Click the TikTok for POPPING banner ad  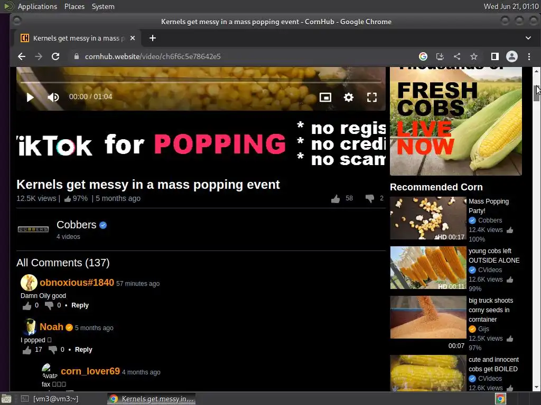coord(201,143)
